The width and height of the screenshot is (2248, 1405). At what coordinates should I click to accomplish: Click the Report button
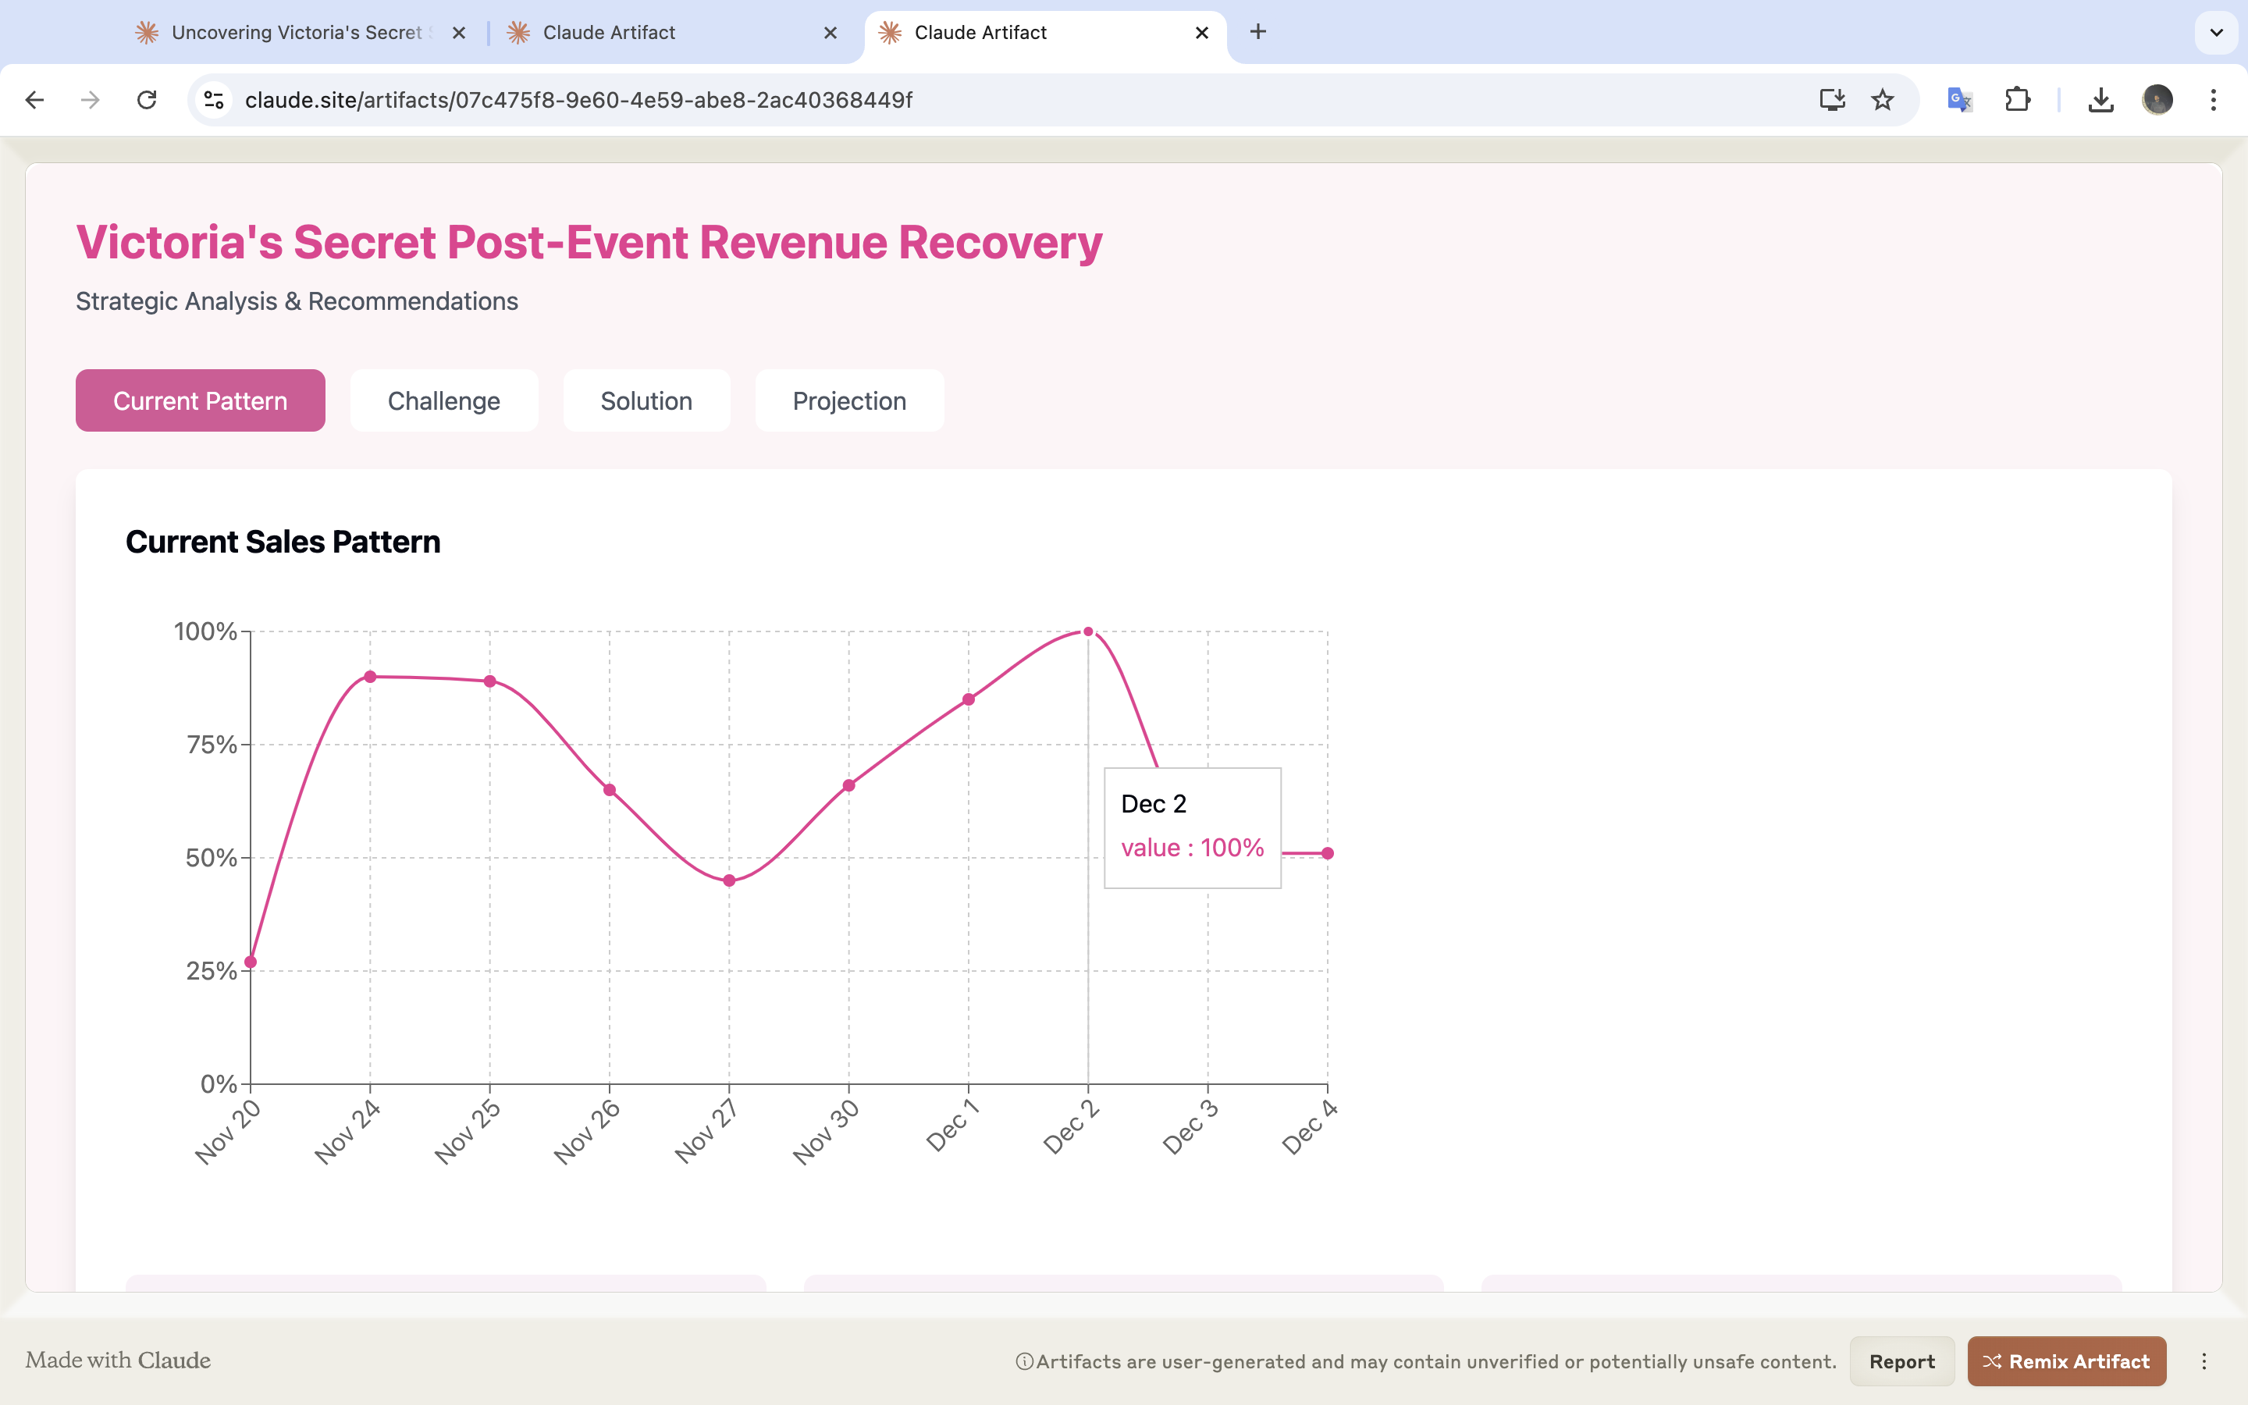pyautogui.click(x=1901, y=1361)
